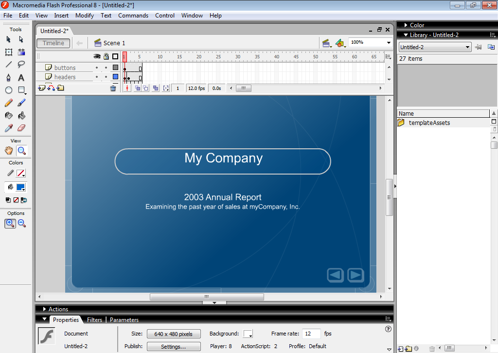Select the Subselection tool
Viewport: 498px width, 353px height.
21,39
